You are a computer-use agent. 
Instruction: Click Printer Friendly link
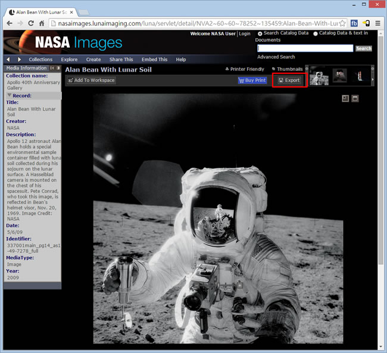tap(245, 69)
